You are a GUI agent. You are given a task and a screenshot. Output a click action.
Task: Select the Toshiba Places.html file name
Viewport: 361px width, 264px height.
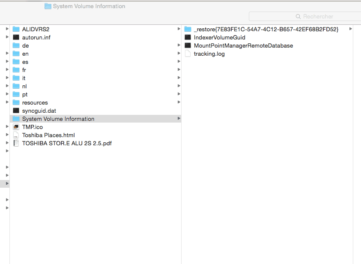[48, 135]
